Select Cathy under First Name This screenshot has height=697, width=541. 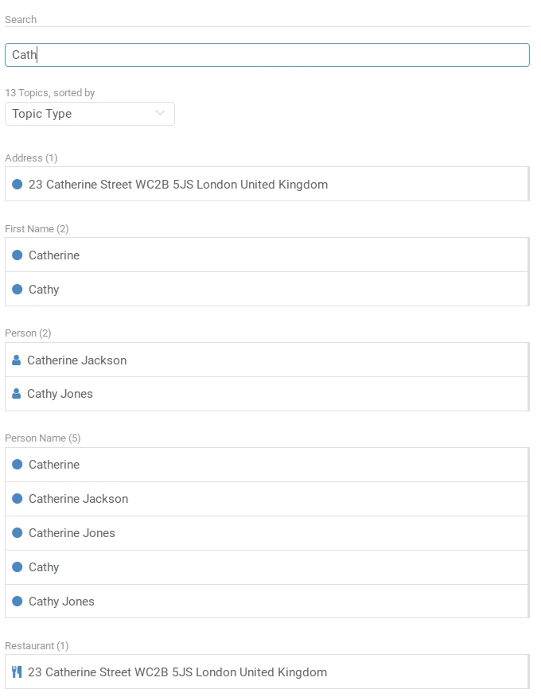pos(44,290)
